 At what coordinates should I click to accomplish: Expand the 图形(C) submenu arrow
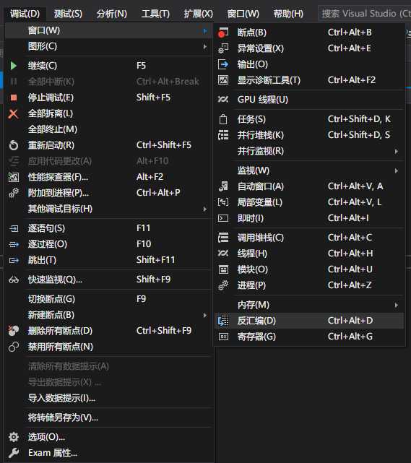205,47
